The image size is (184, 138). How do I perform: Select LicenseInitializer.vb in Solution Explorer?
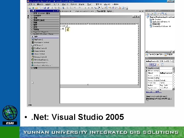click(162, 26)
